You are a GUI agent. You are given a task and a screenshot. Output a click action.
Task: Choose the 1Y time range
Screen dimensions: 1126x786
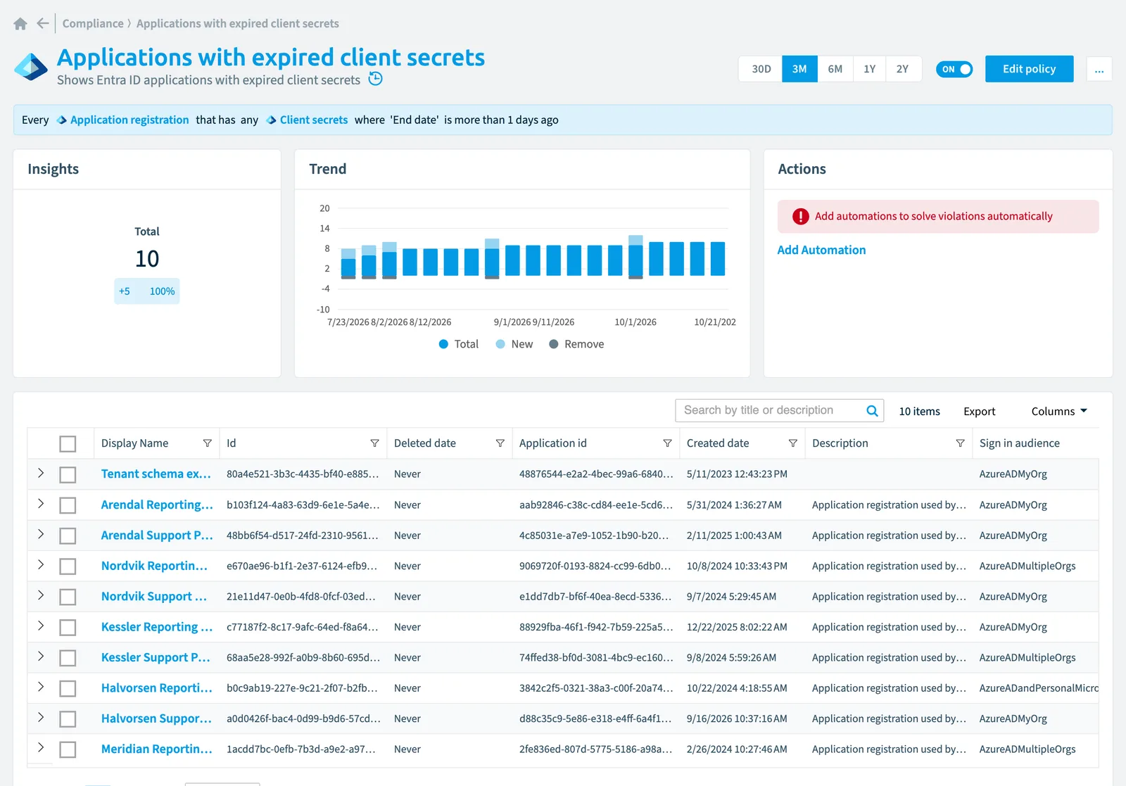click(x=869, y=69)
